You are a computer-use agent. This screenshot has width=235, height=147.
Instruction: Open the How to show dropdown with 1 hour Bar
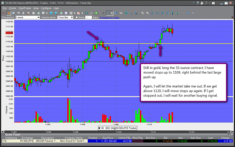(65, 17)
